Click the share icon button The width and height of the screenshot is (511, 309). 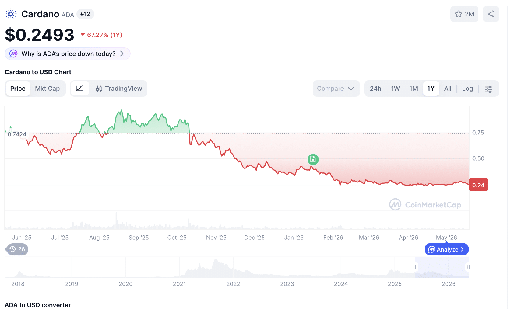[491, 14]
